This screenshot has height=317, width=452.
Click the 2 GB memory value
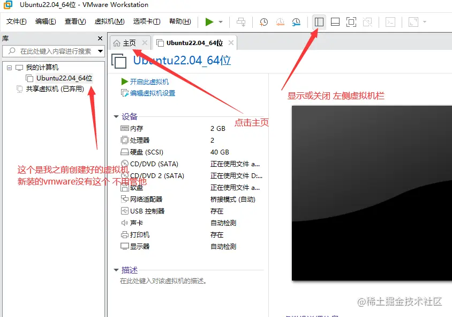click(217, 129)
